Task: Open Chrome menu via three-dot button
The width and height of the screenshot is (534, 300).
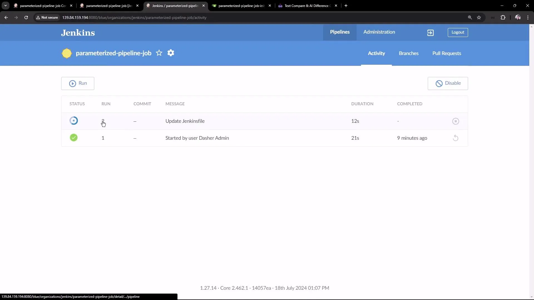Action: (528, 17)
